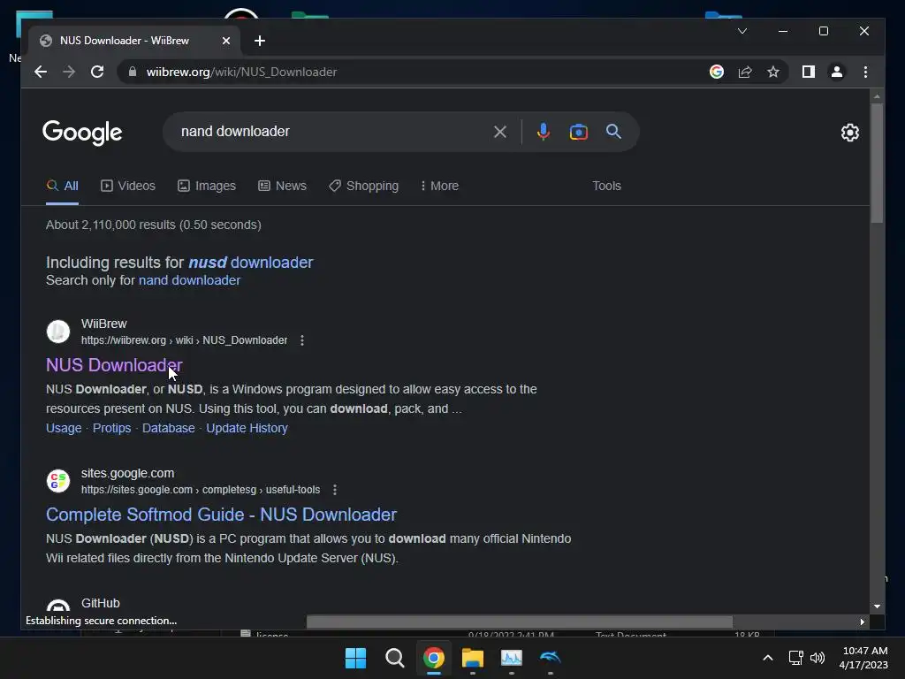The image size is (905, 679).
Task: Open the network status tray icon
Action: 796,658
